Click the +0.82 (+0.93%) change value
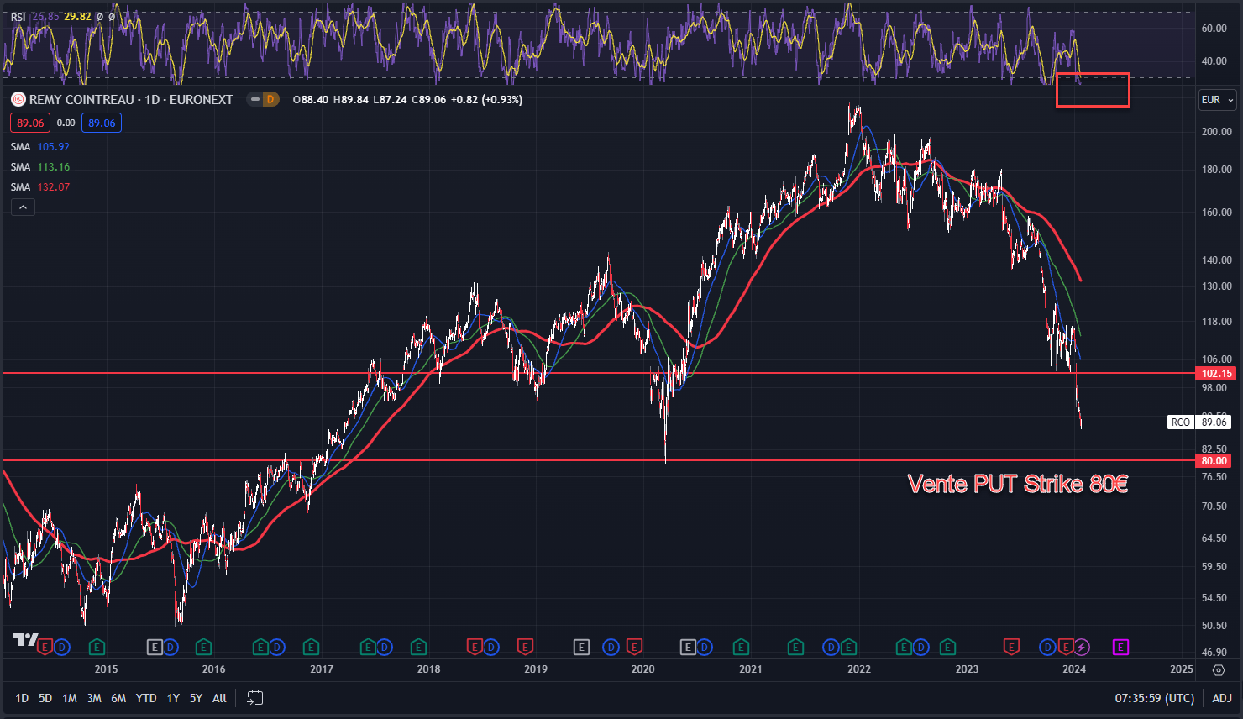The height and width of the screenshot is (719, 1243). pos(486,99)
